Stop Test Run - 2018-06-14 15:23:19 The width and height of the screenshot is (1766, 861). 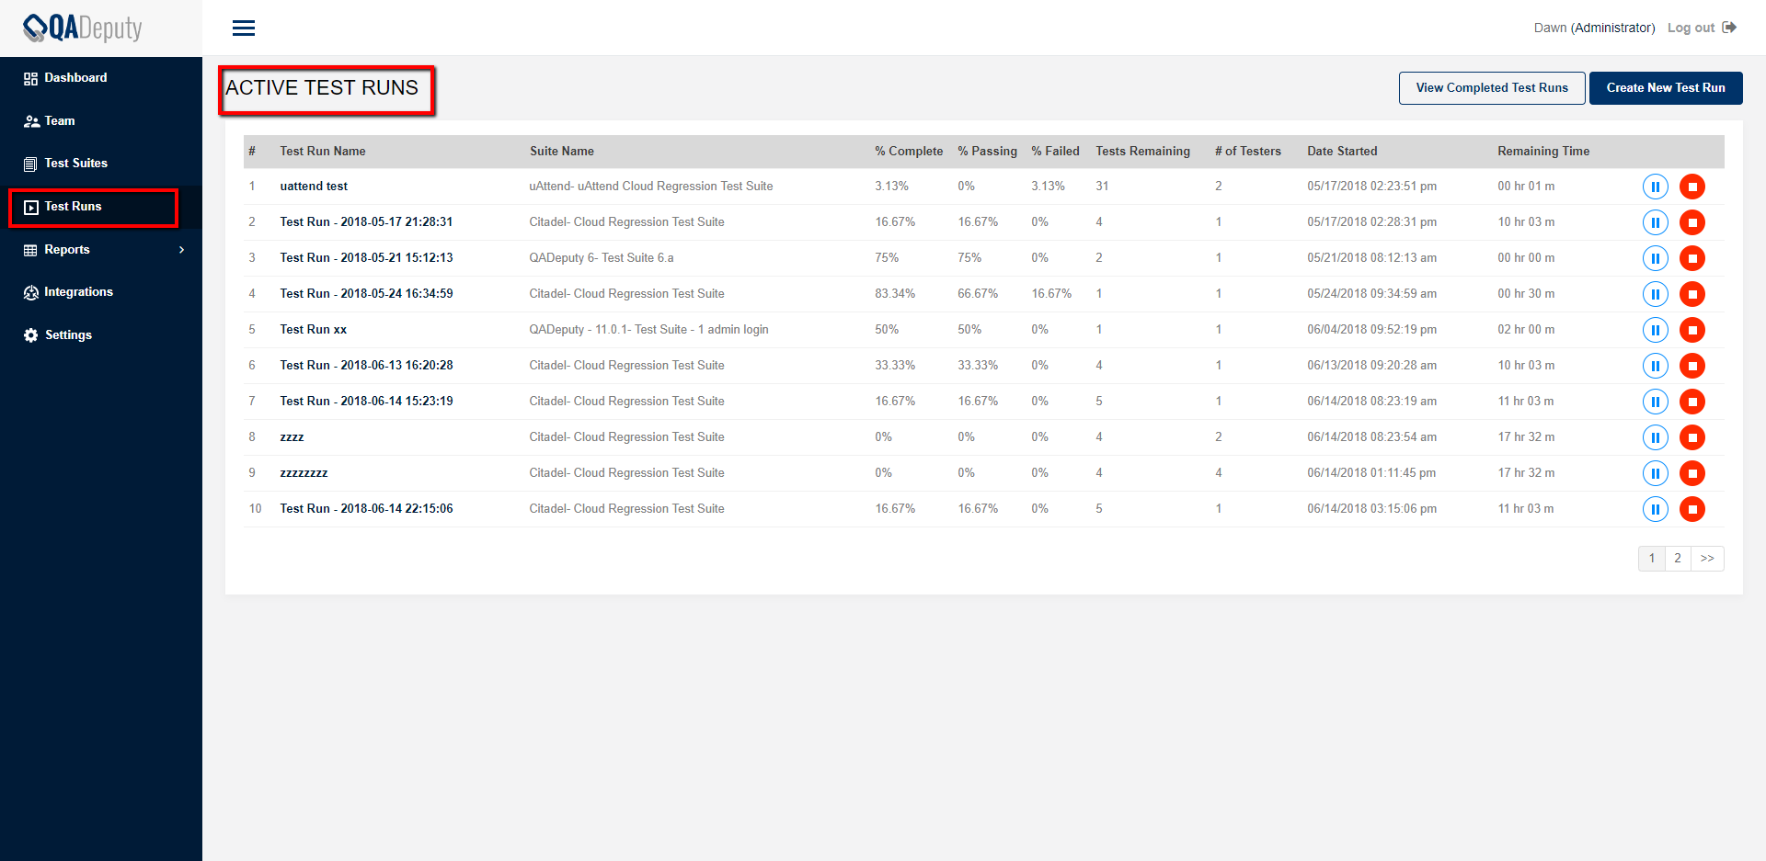[x=1692, y=402]
